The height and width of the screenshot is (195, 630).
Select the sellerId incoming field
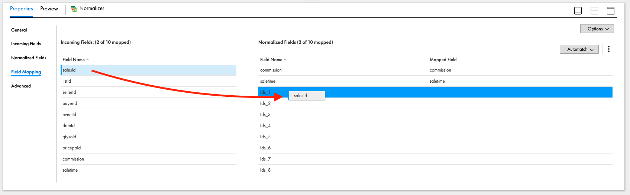69,92
